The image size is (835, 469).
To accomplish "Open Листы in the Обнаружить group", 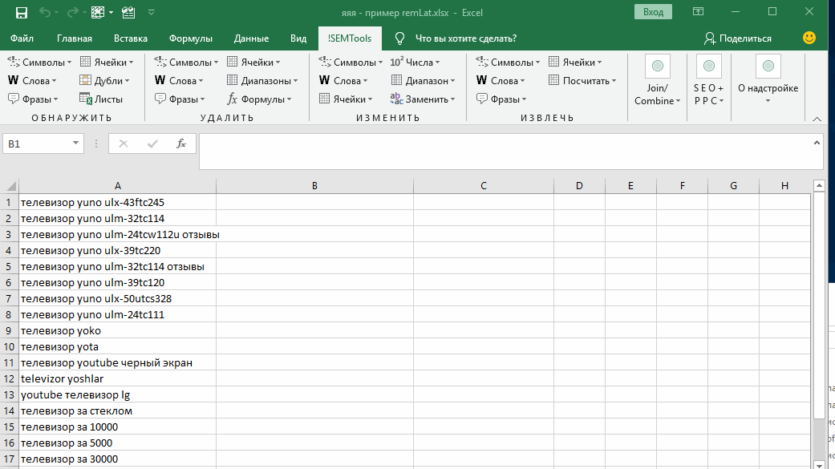I will [101, 99].
